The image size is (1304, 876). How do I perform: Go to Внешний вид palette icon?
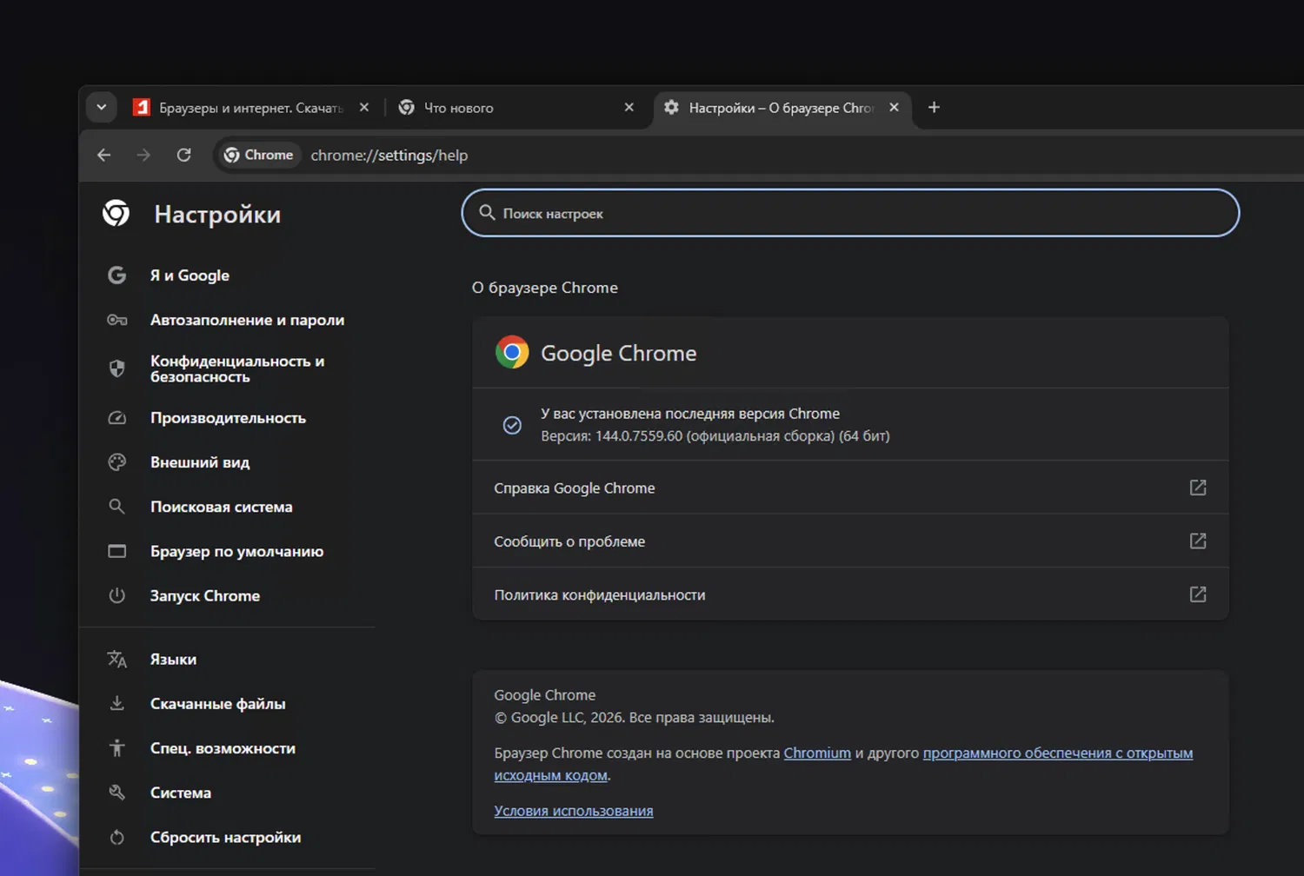click(x=117, y=462)
